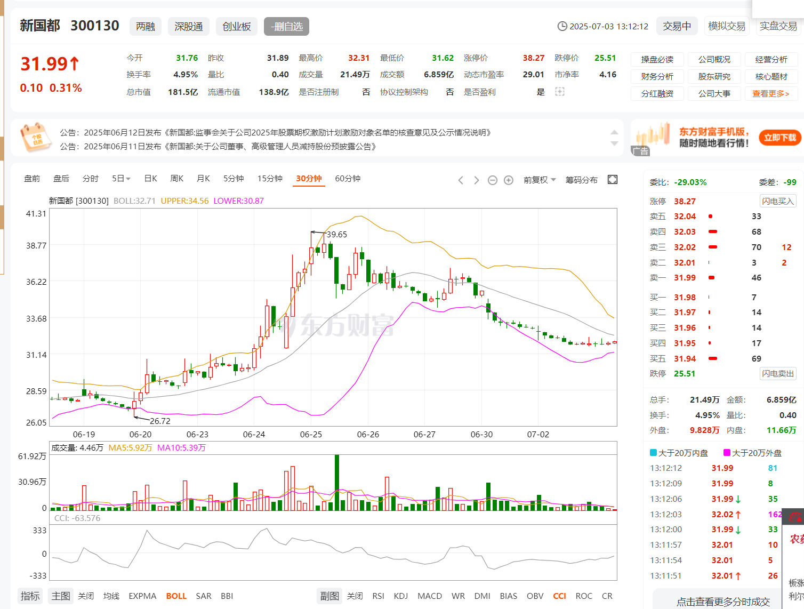
Task: Select MACD sub chart indicator
Action: click(430, 596)
